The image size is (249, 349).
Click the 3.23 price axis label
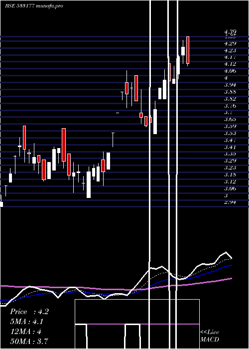(230, 168)
